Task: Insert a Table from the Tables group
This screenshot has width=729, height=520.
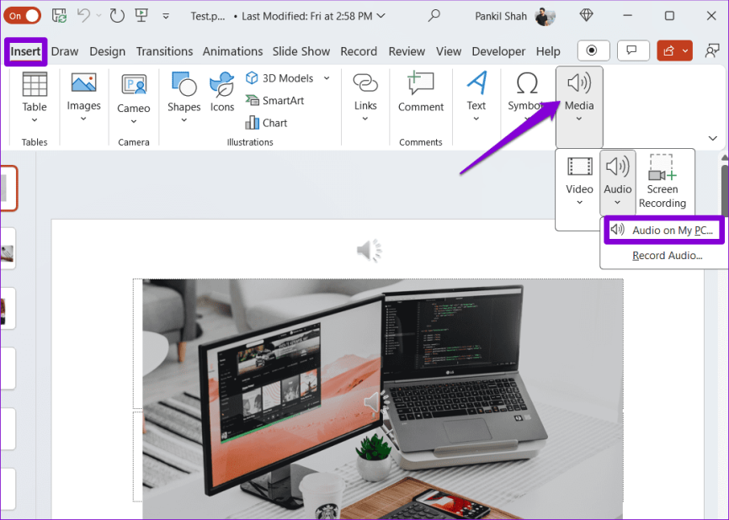Action: click(x=34, y=97)
